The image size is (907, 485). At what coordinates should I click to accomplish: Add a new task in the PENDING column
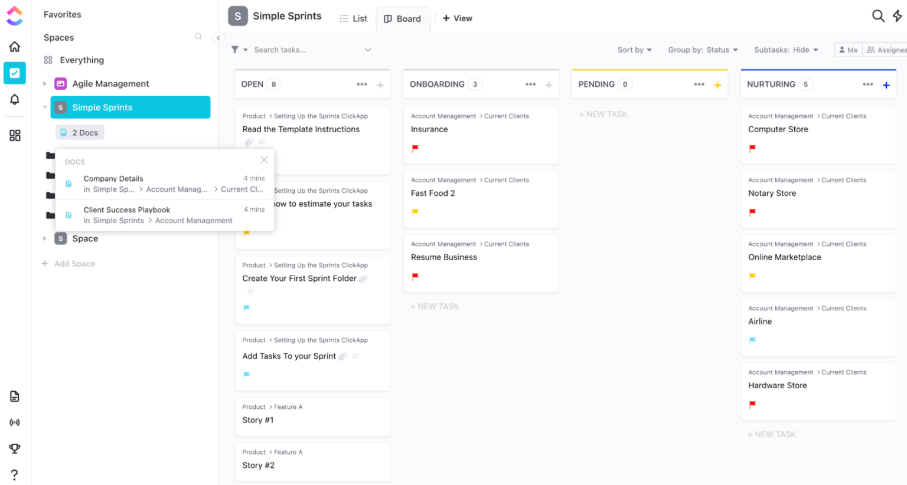click(603, 114)
